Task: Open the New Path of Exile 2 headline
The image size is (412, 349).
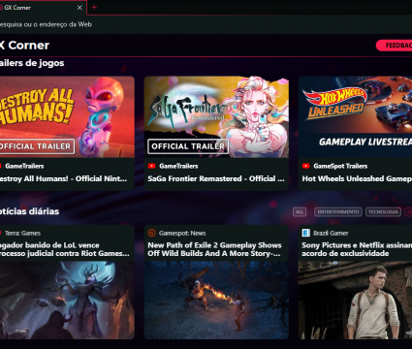Action: point(214,249)
